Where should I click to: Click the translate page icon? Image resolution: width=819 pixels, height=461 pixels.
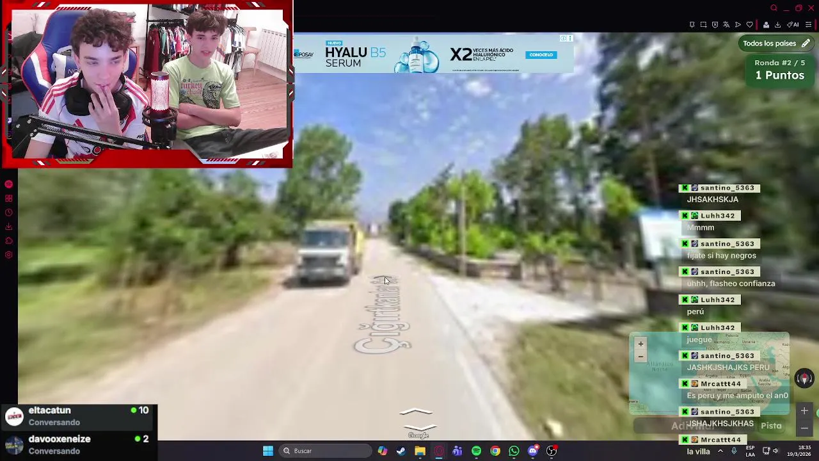pyautogui.click(x=726, y=25)
